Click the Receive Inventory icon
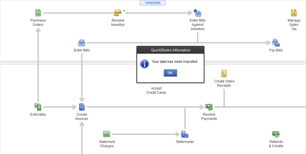 coord(118,13)
